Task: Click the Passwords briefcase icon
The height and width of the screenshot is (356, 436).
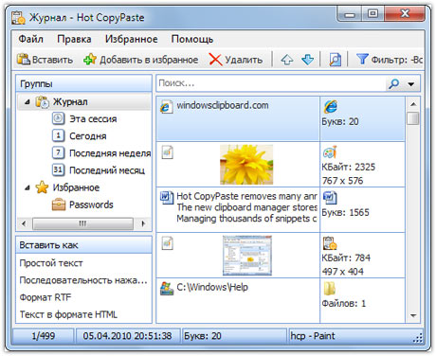Action: click(x=59, y=205)
